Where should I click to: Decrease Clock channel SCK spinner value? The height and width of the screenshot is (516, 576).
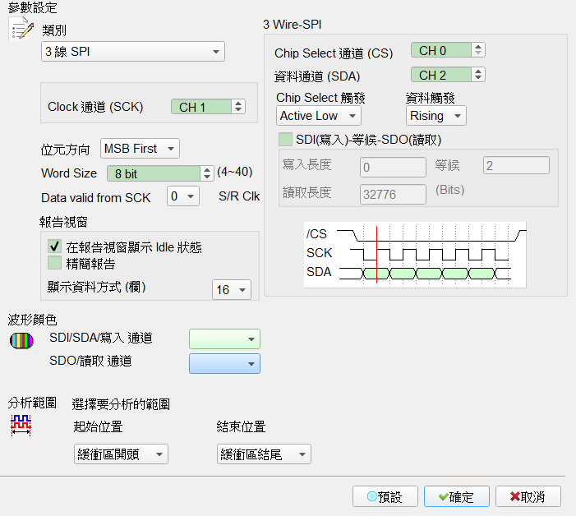pos(238,110)
